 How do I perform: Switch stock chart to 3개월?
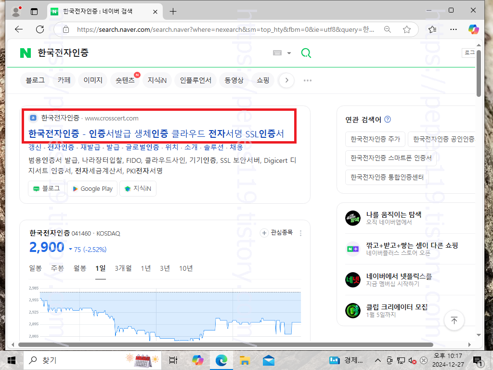[x=123, y=268]
